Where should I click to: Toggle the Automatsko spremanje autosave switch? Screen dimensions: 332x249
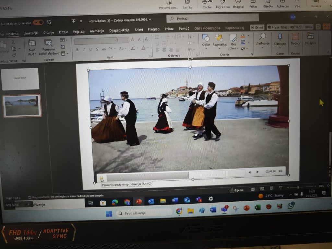[38, 22]
